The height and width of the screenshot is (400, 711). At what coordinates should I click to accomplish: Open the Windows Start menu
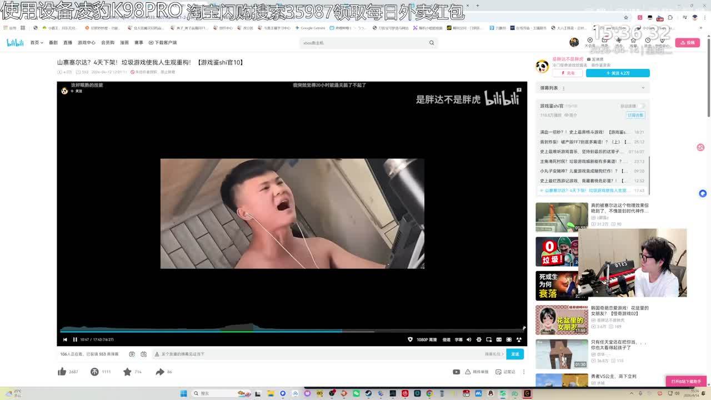(183, 393)
